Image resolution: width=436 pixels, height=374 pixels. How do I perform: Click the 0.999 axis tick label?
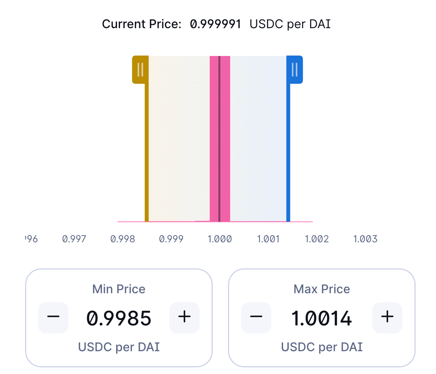[x=171, y=239]
